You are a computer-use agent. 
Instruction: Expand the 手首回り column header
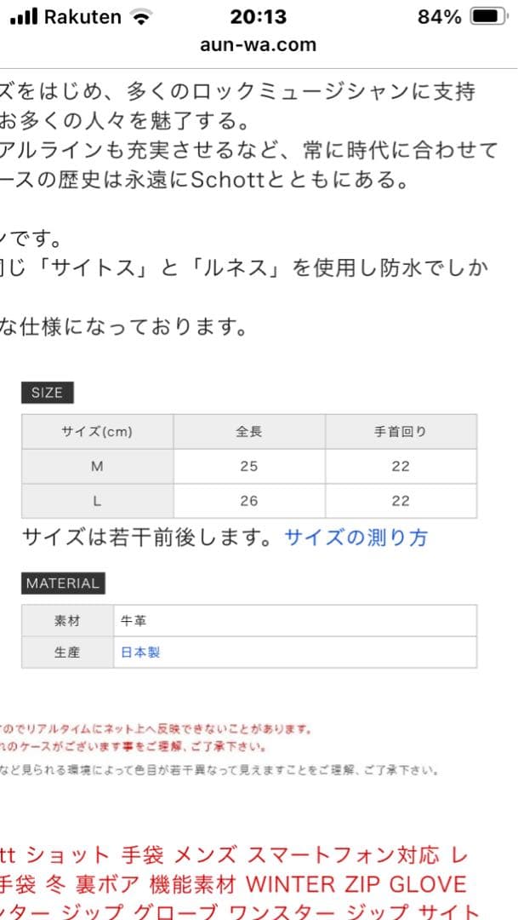pos(400,431)
